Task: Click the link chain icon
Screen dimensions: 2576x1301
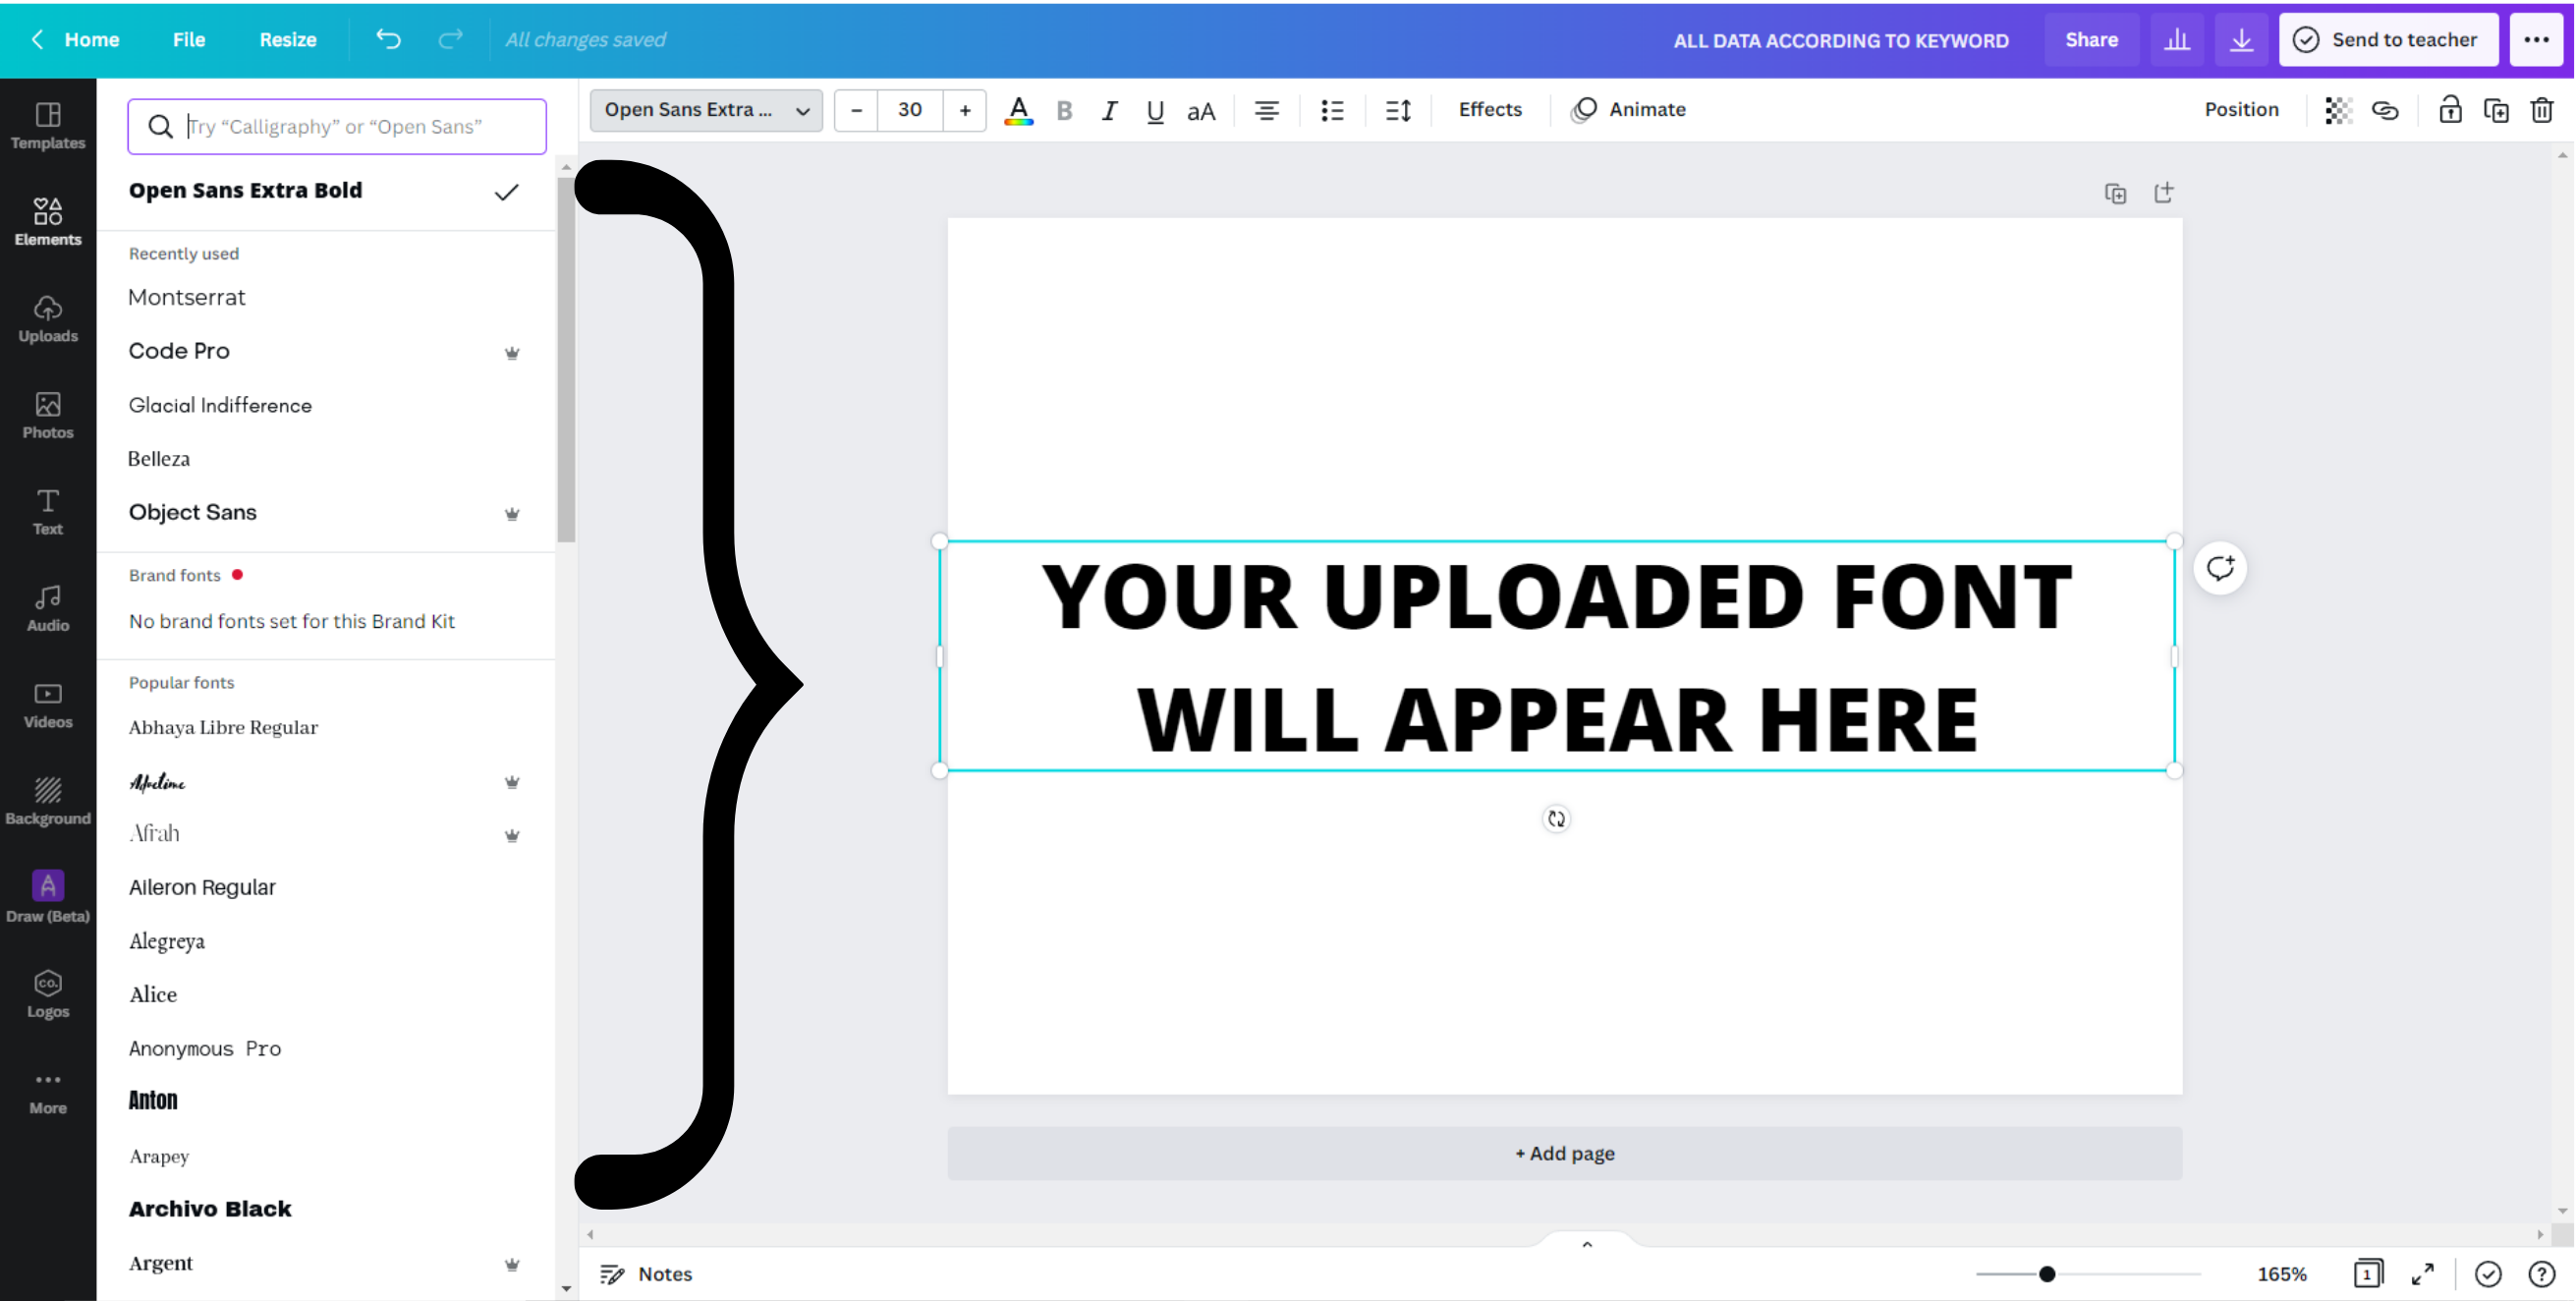Action: [2385, 110]
